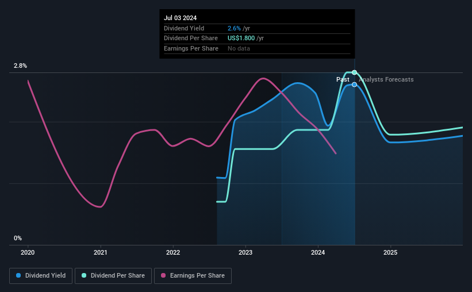Click the 'Dividend Yield' tooltip row label
Screen dimensions: 472x292
(x=184, y=28)
